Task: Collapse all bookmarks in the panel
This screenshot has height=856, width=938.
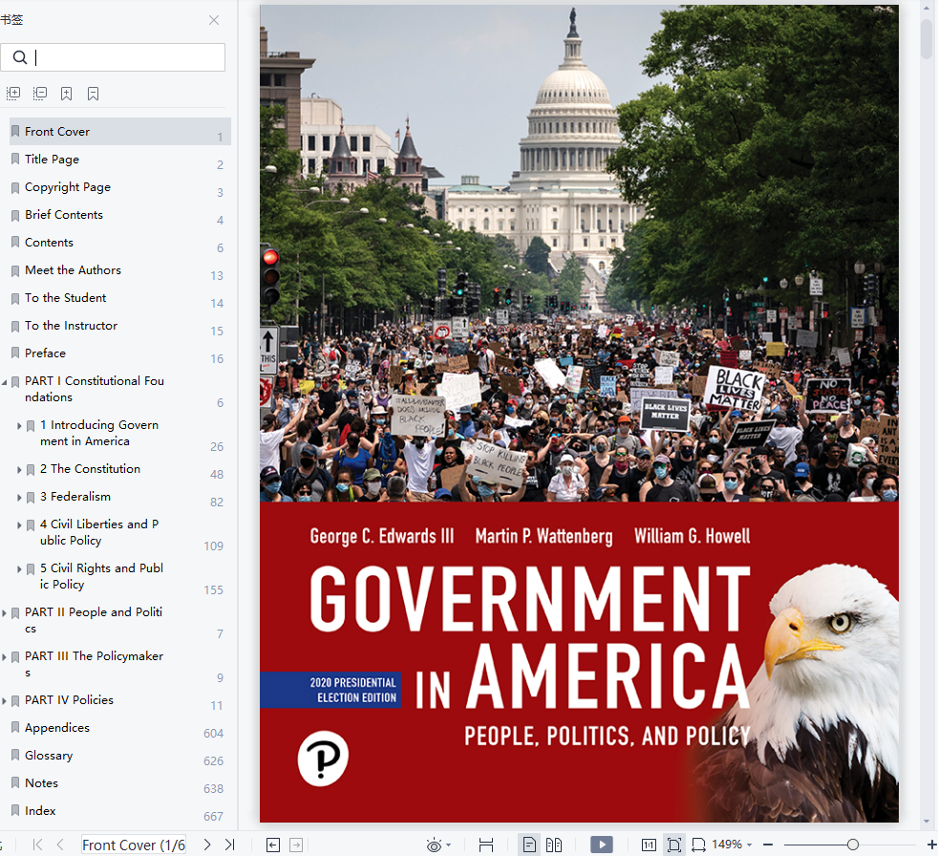Action: 40,94
